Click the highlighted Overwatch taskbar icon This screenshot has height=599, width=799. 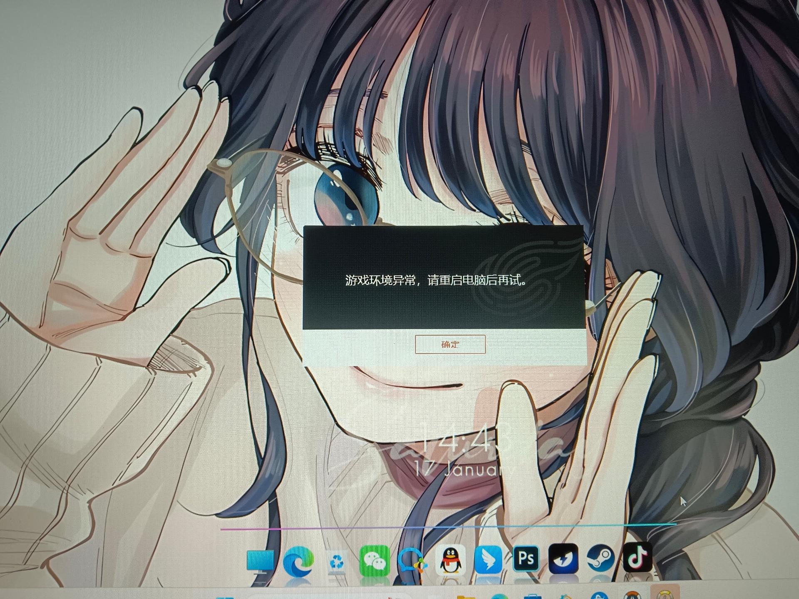pos(664,593)
